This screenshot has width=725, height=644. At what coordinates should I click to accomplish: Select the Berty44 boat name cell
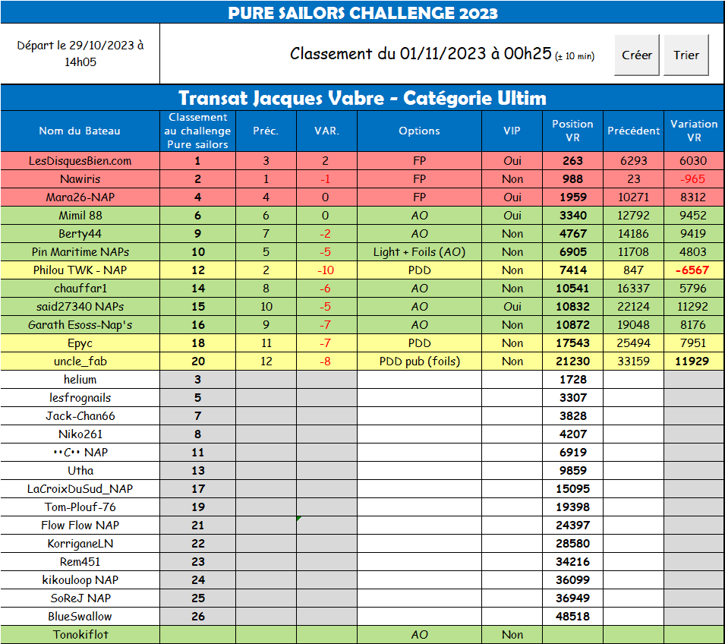[80, 234]
